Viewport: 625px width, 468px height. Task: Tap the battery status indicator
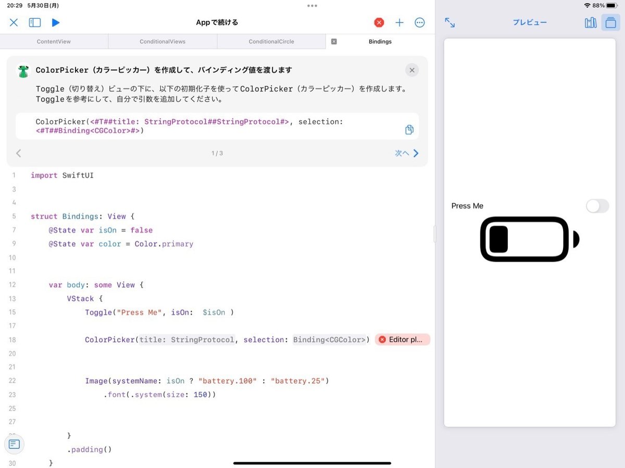pyautogui.click(x=611, y=5)
